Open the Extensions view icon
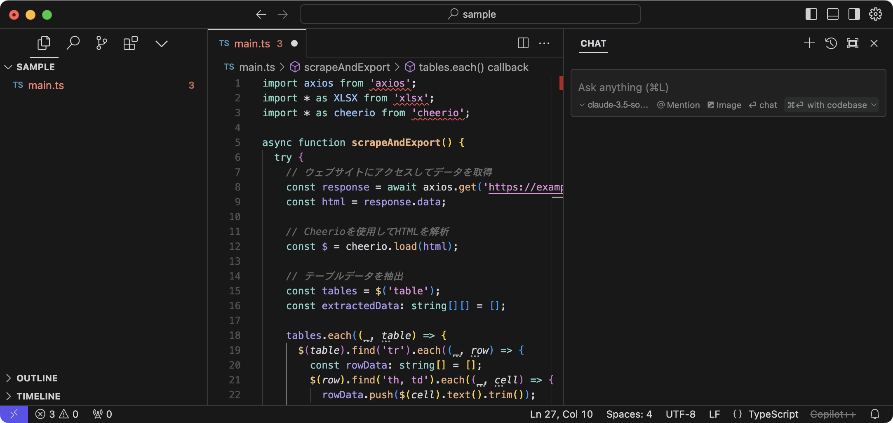 point(131,43)
